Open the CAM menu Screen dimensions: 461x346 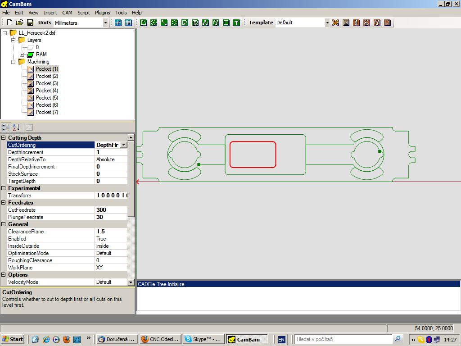tap(67, 13)
